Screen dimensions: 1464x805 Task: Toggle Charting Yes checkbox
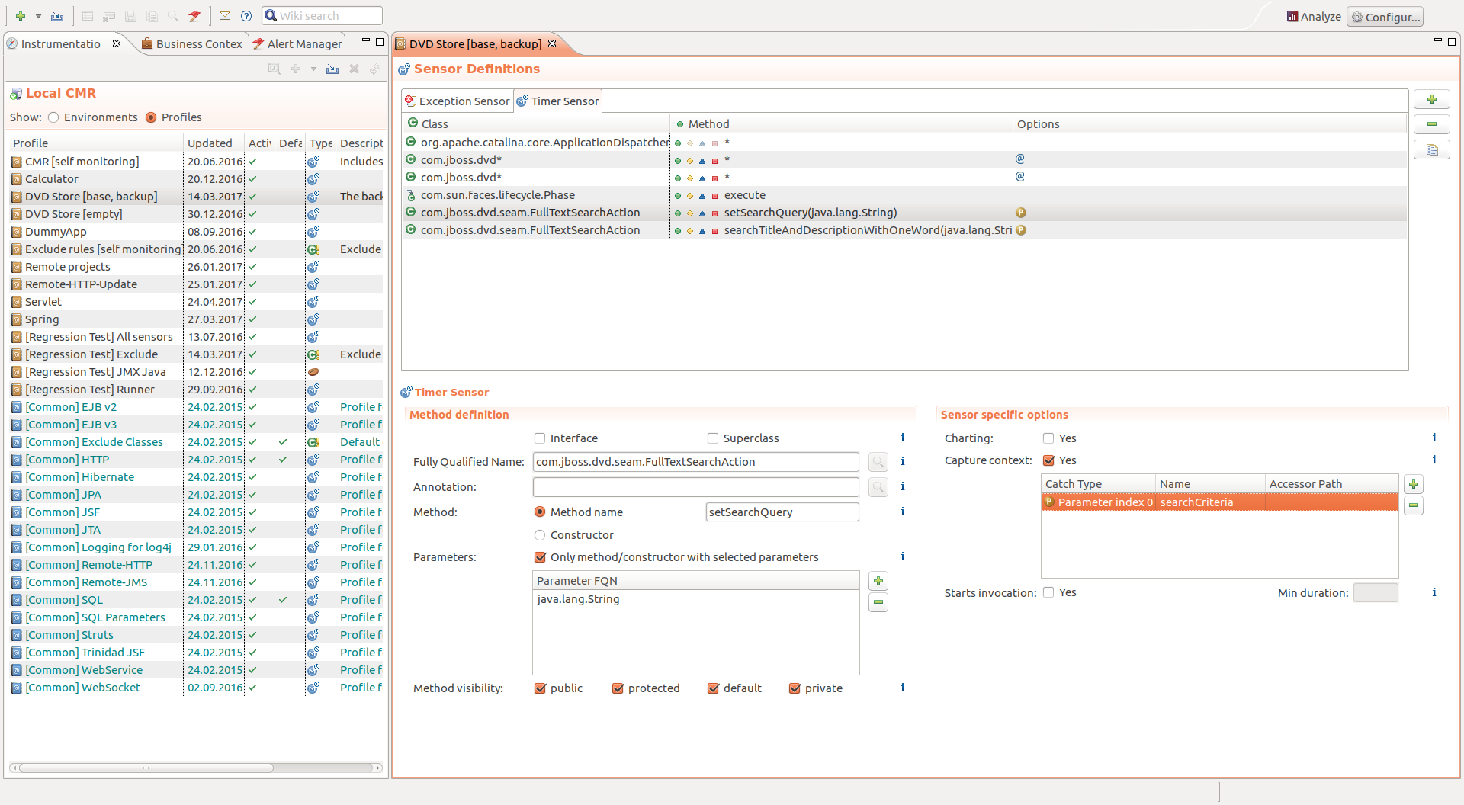1048,438
